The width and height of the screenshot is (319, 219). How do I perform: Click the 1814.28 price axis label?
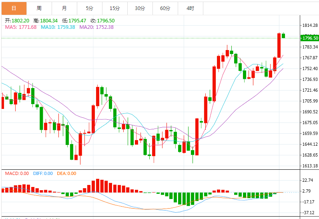pos(310,26)
